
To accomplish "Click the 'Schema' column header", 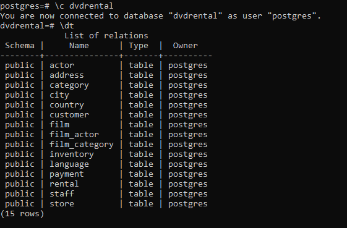I will coord(20,46).
